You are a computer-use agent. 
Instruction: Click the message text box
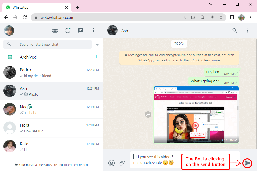[156, 160]
